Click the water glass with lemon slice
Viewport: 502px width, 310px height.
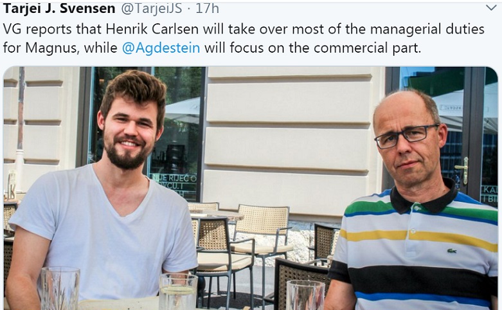pos(178,291)
